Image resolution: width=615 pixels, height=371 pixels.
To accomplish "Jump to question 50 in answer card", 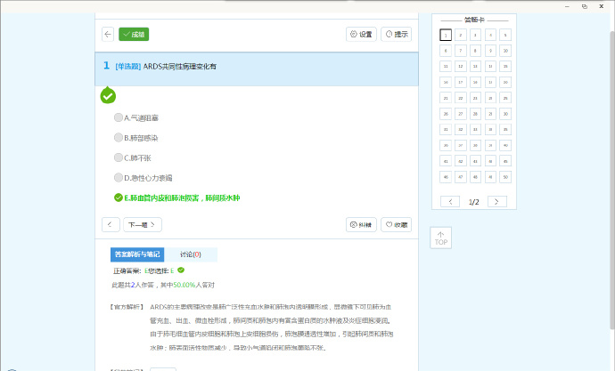I will click(x=505, y=177).
